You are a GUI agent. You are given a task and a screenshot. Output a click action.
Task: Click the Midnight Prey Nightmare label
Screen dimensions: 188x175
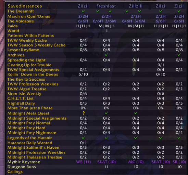(x=32, y=133)
